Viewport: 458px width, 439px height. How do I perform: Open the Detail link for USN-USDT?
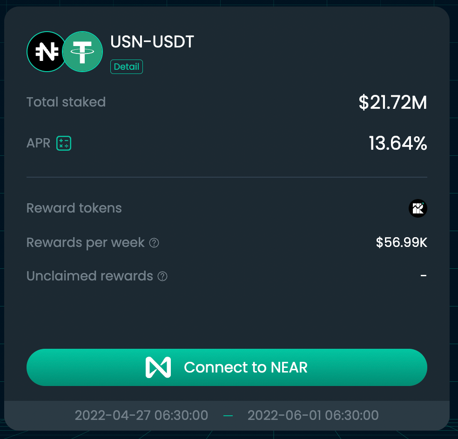click(x=127, y=67)
